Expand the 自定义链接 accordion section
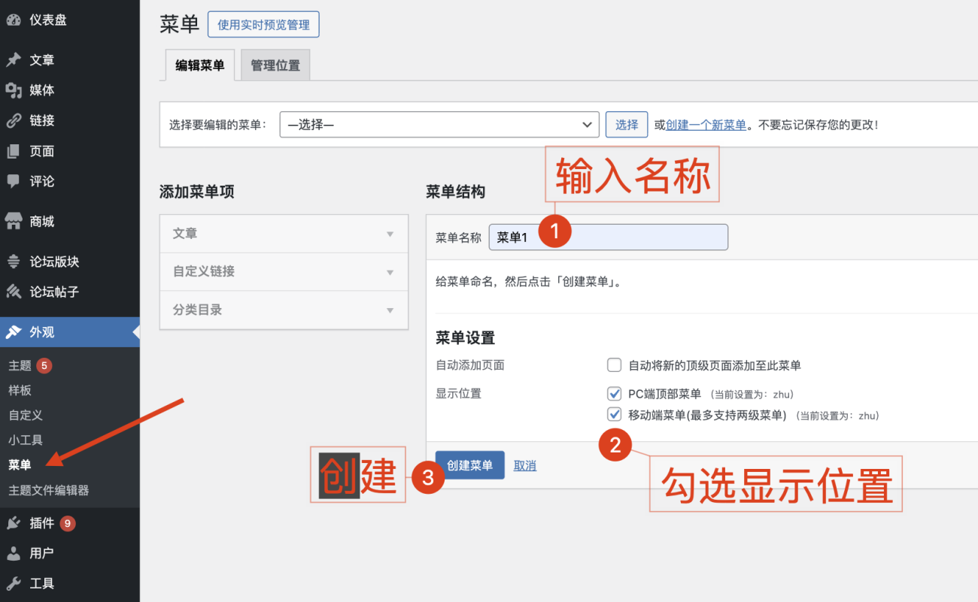 pyautogui.click(x=284, y=271)
